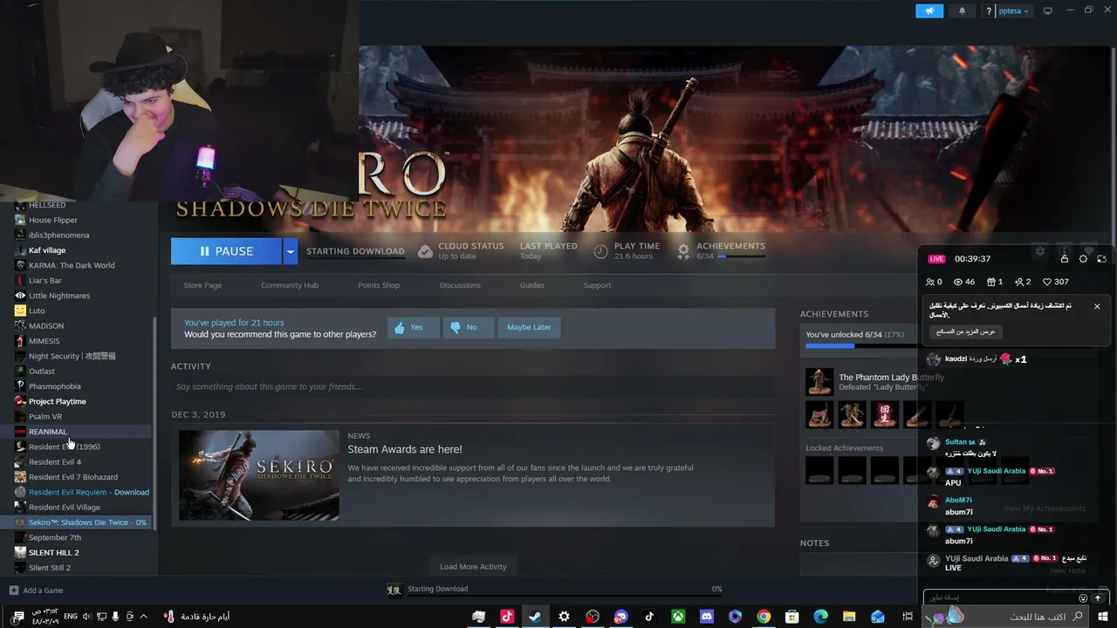Viewport: 1117px width, 628px height.
Task: Select Psalm VR in the library
Action: coord(45,417)
